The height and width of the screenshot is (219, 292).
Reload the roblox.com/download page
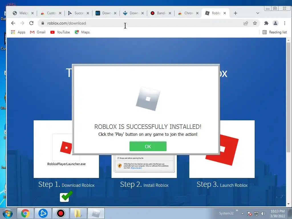(x=31, y=23)
